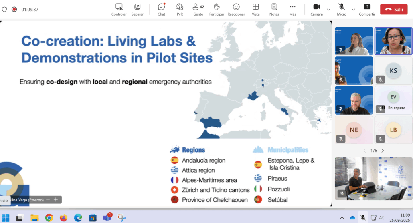Toggle the Cámara on or off
The height and width of the screenshot is (223, 413).
pos(316,9)
